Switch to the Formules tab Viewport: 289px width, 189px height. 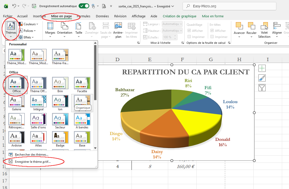tap(84, 16)
